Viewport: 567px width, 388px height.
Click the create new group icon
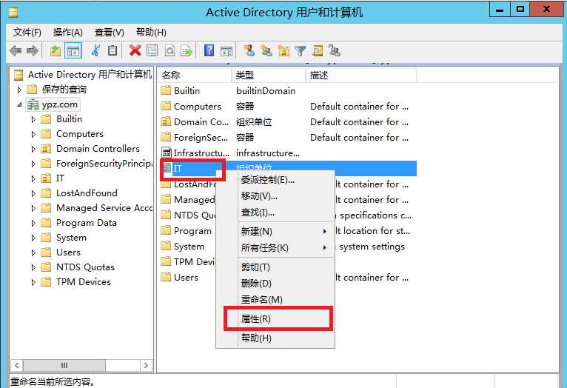click(x=266, y=50)
